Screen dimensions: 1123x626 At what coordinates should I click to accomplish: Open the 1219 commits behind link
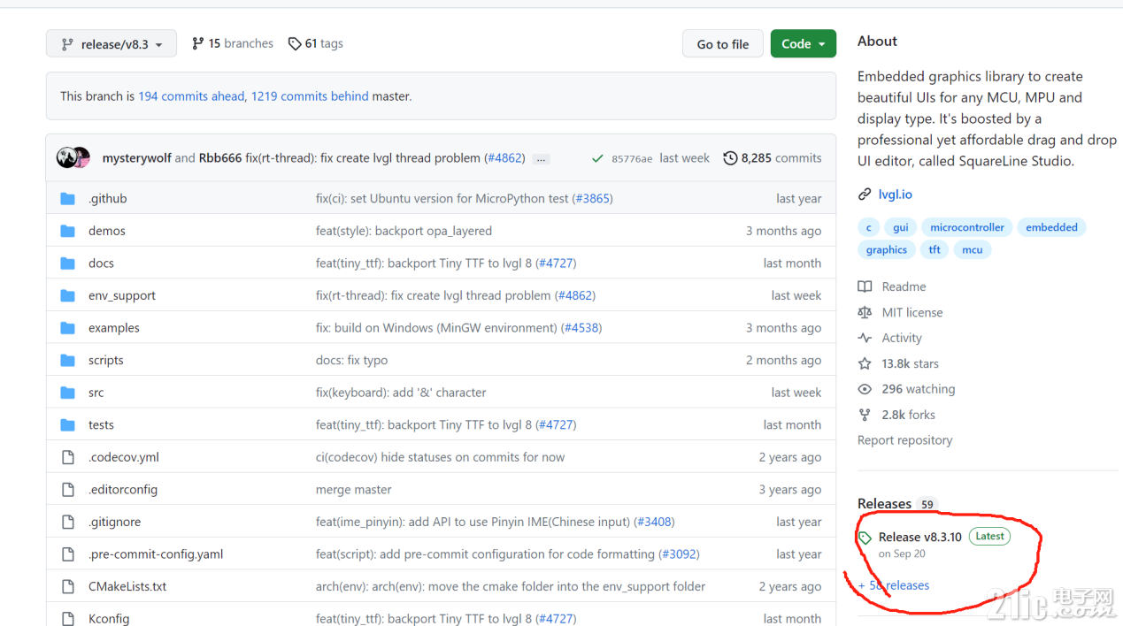pyautogui.click(x=310, y=96)
